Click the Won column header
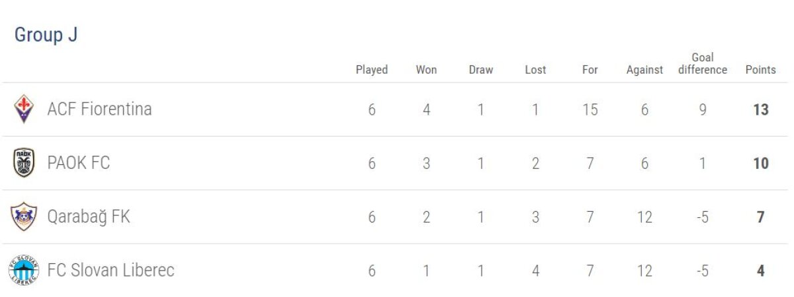This screenshot has height=297, width=794. click(x=426, y=69)
